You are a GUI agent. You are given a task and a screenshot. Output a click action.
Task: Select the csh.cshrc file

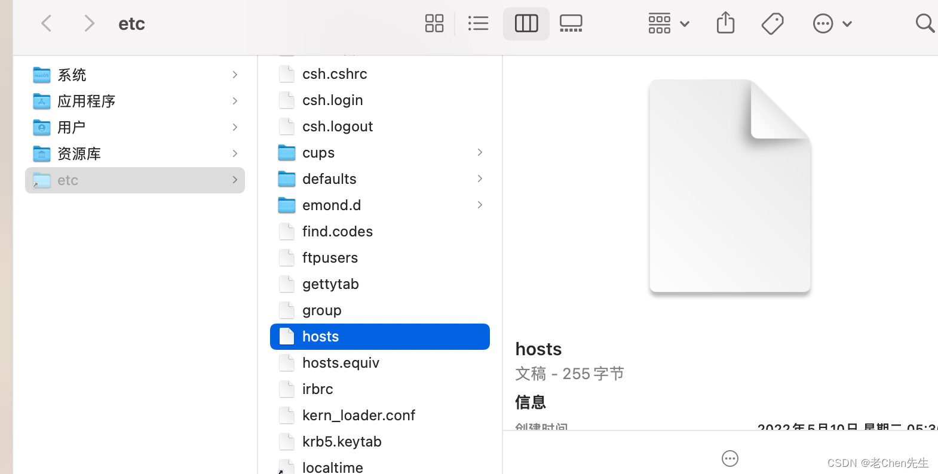[x=380, y=74]
